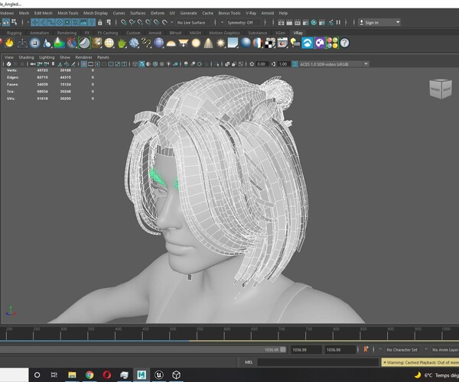Click the green grass V-Ray fur shelf icon
The image size is (459, 382).
coord(122,44)
